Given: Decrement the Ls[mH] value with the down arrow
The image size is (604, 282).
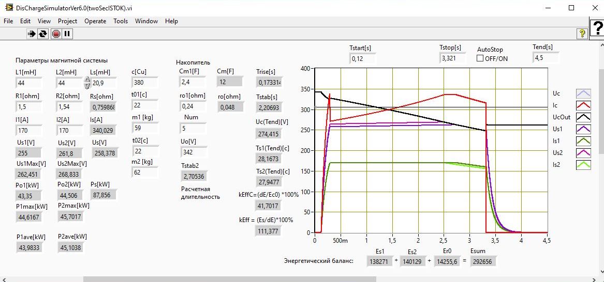Looking at the screenshot, I should pos(86,85).
